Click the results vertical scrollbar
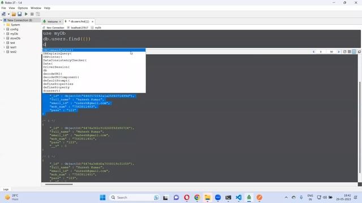The height and width of the screenshot is (203, 362). click(360, 127)
